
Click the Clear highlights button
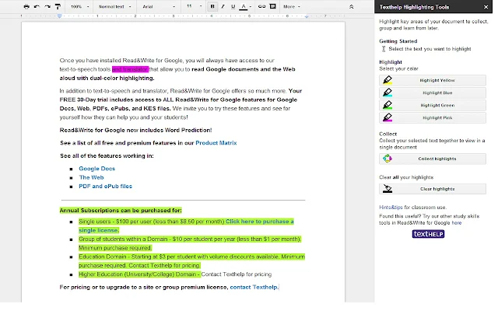coord(433,189)
